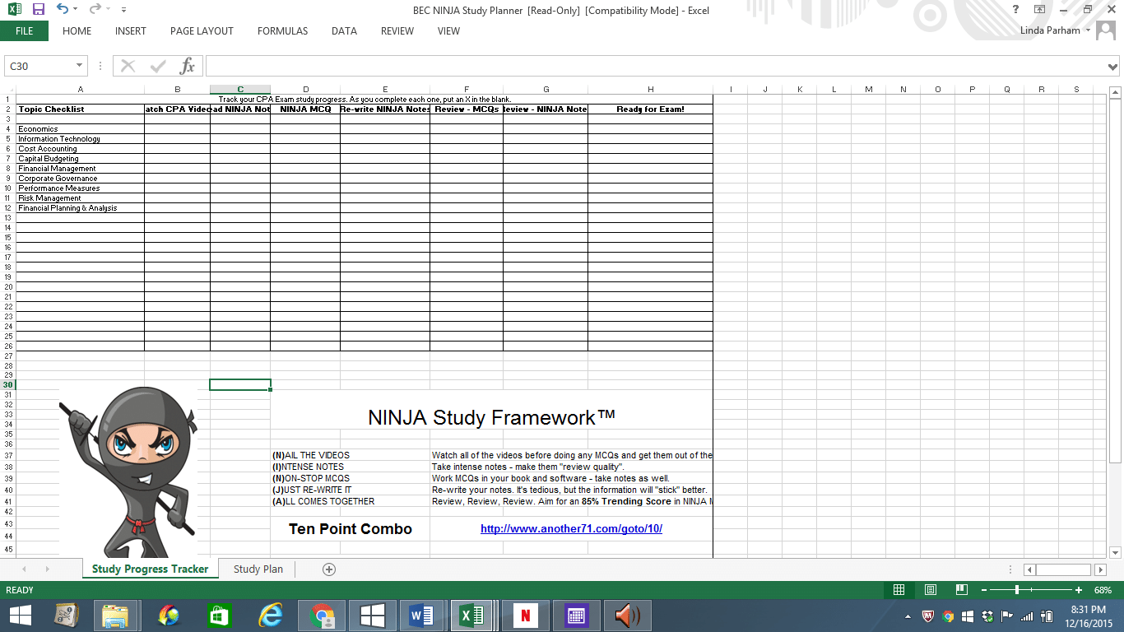Click the zoom slider handle
Screen dimensions: 1124x632
tap(1018, 590)
